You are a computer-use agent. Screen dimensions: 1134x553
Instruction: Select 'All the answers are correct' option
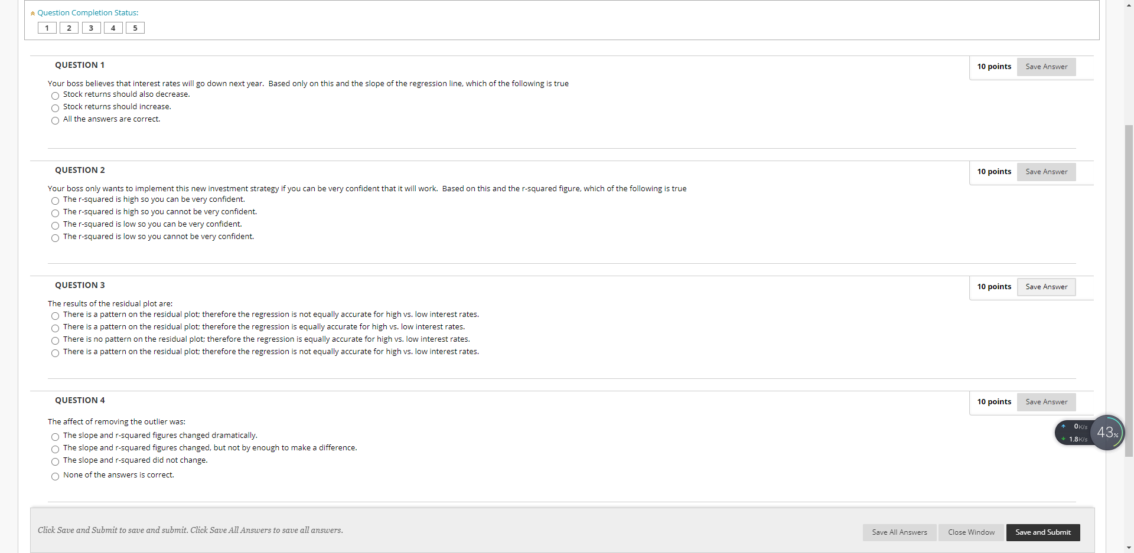(54, 120)
